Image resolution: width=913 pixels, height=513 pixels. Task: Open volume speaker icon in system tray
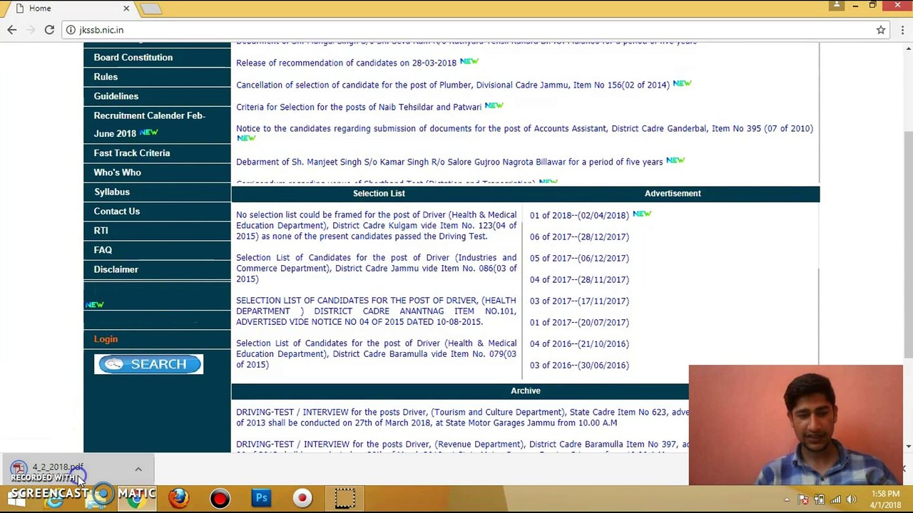click(x=851, y=499)
